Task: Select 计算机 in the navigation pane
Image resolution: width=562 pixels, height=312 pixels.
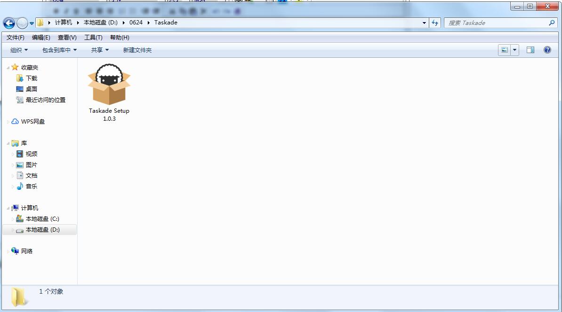Action: coord(29,208)
